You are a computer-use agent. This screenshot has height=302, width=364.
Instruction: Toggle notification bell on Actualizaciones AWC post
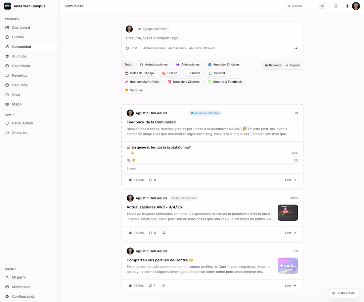(164, 233)
